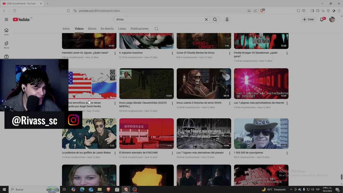Image resolution: width=343 pixels, height=193 pixels.
Task: Open the En directo channel tab
Action: click(x=107, y=29)
